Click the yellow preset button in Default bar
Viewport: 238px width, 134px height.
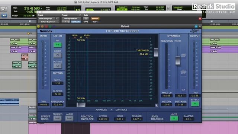38,26
